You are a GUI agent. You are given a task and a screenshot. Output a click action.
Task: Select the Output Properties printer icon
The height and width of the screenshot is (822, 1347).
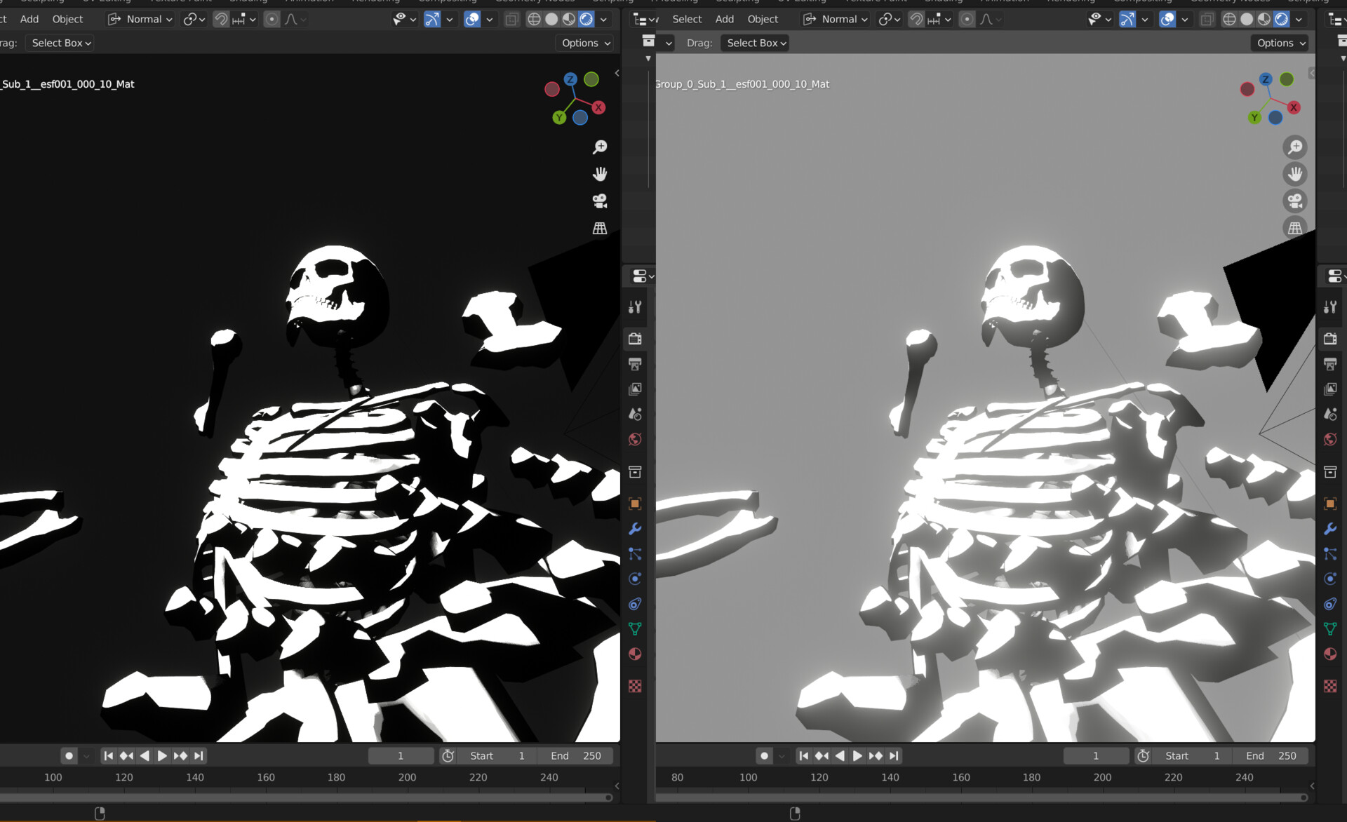[x=635, y=364]
